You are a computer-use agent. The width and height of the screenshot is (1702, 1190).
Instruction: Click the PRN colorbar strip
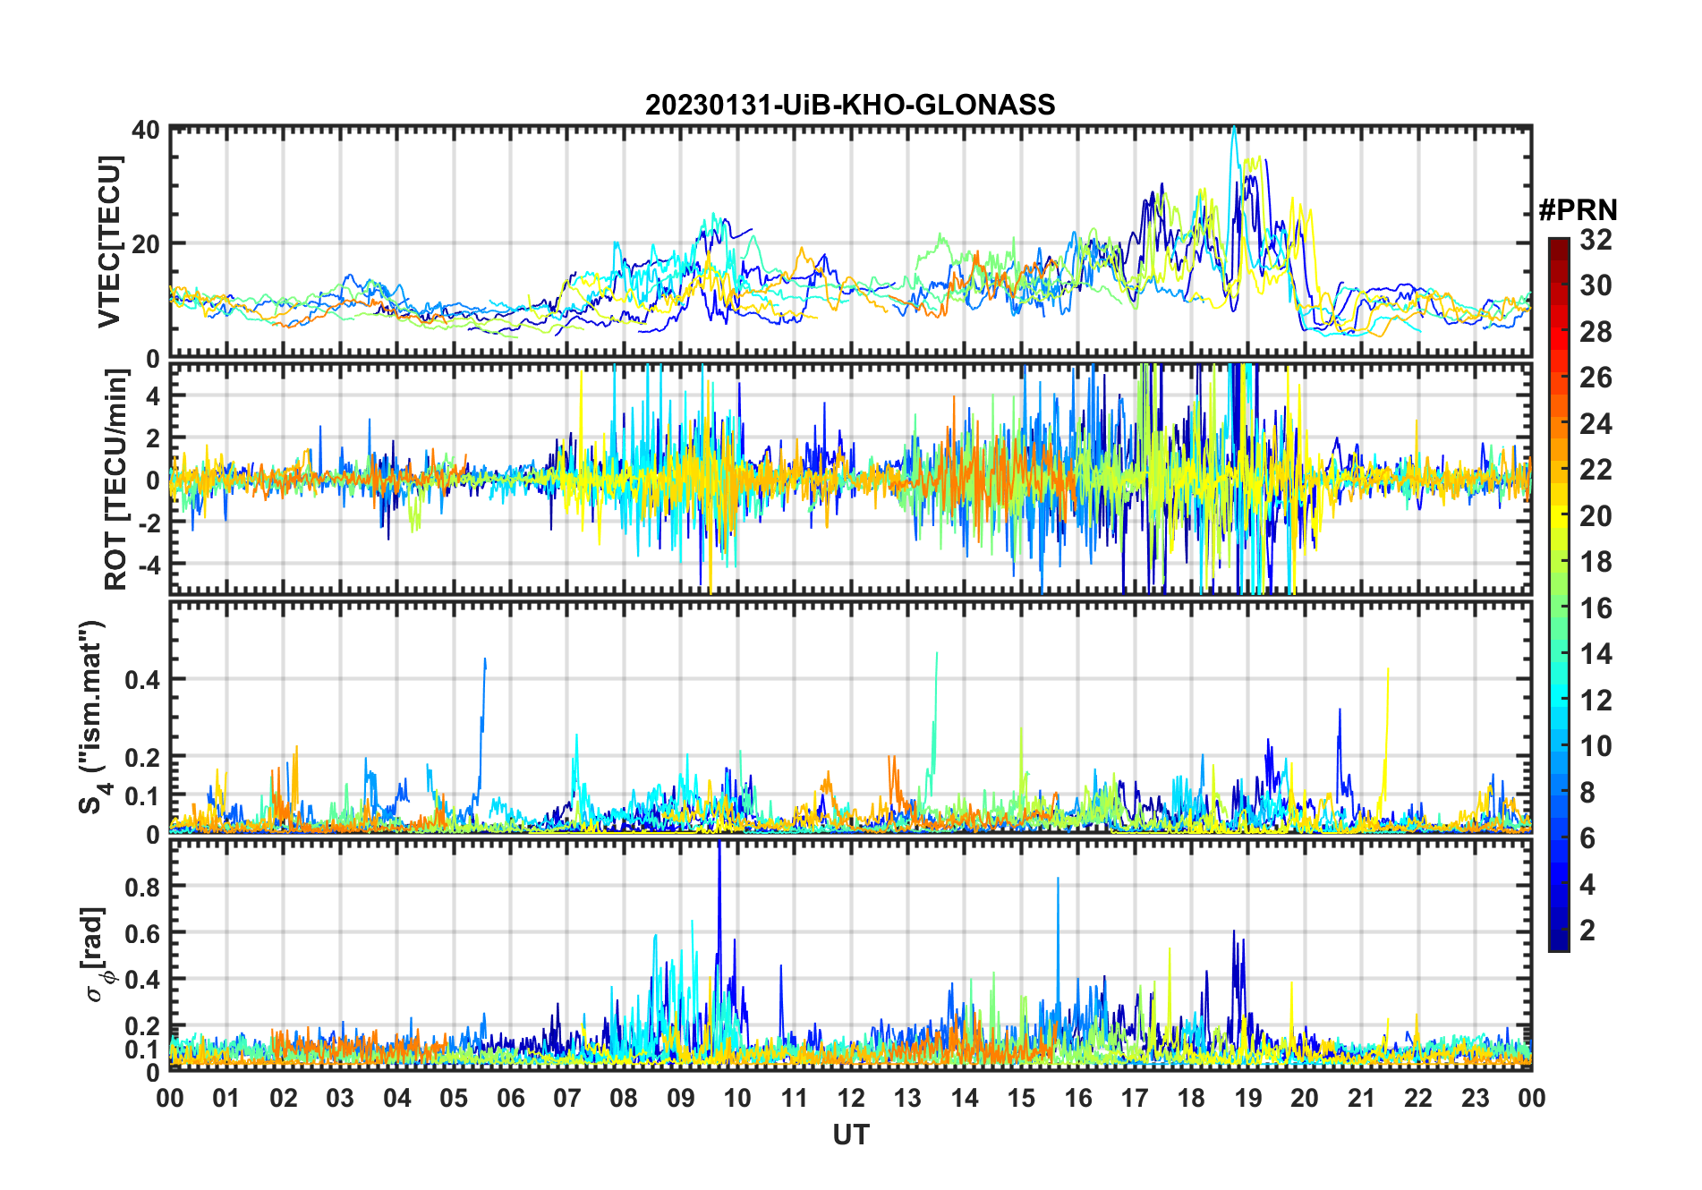(1558, 594)
